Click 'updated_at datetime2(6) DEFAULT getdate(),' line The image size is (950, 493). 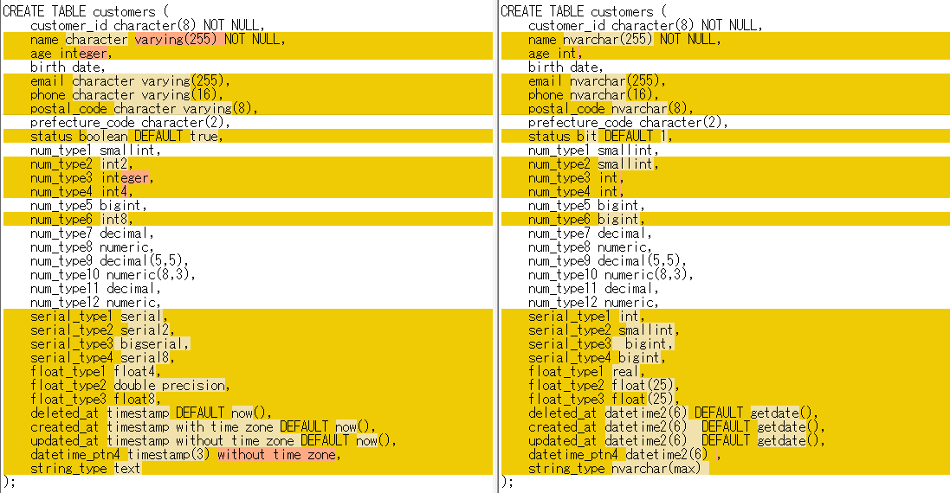676,441
